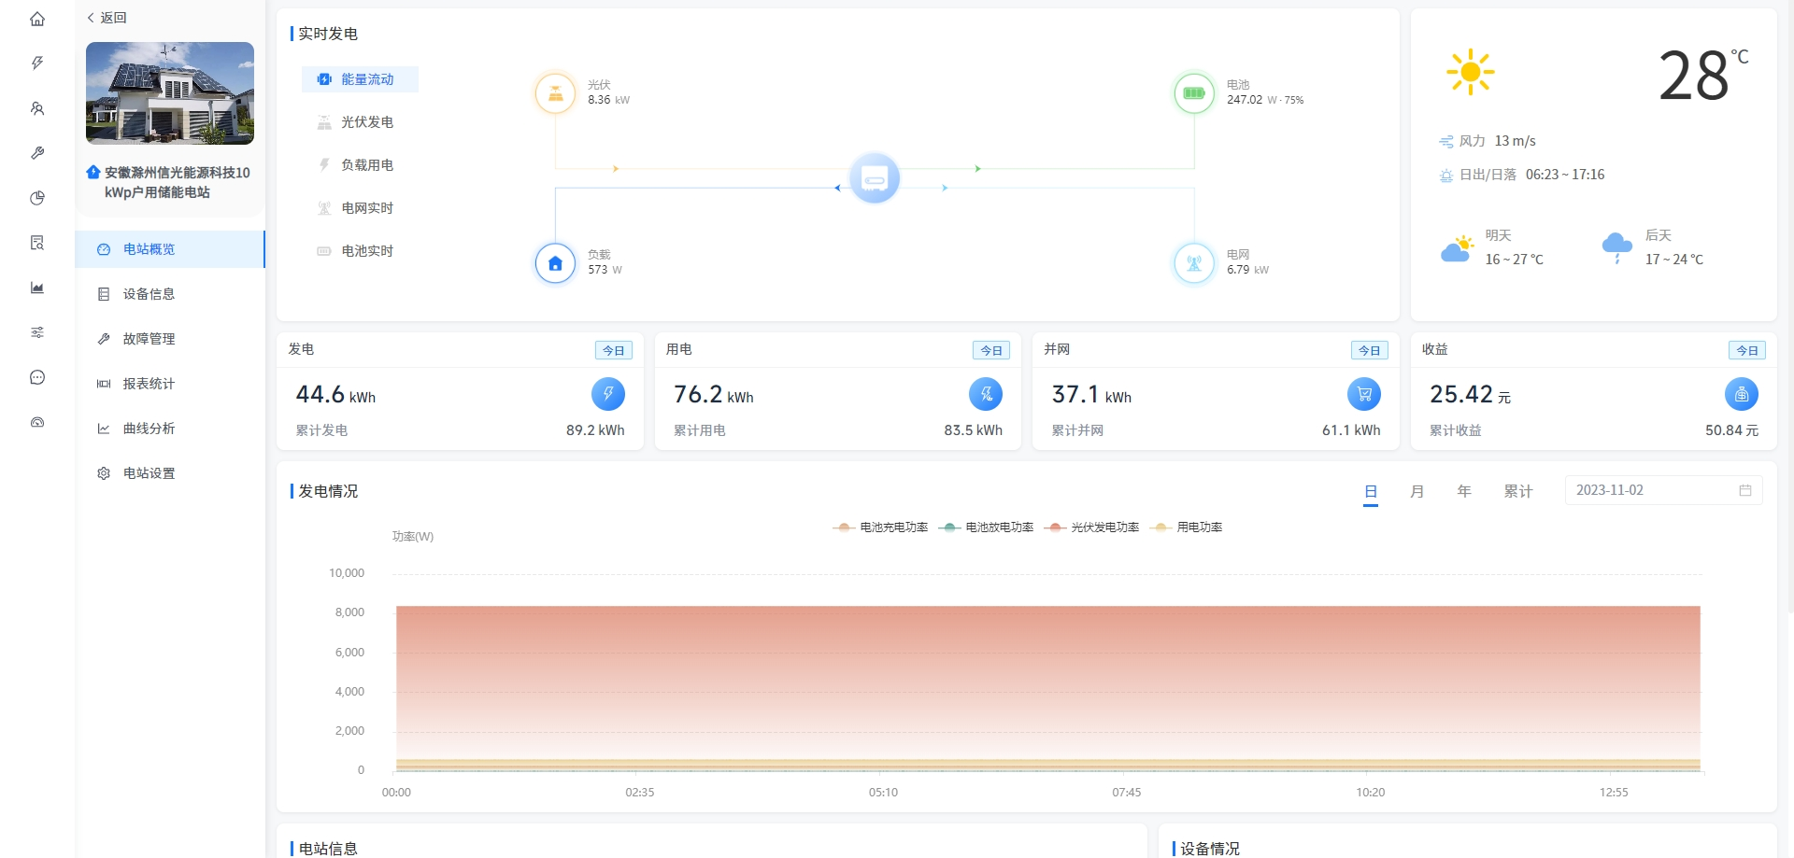Click the 今日 tag on 收益 card
1794x858 pixels.
pyautogui.click(x=1746, y=350)
